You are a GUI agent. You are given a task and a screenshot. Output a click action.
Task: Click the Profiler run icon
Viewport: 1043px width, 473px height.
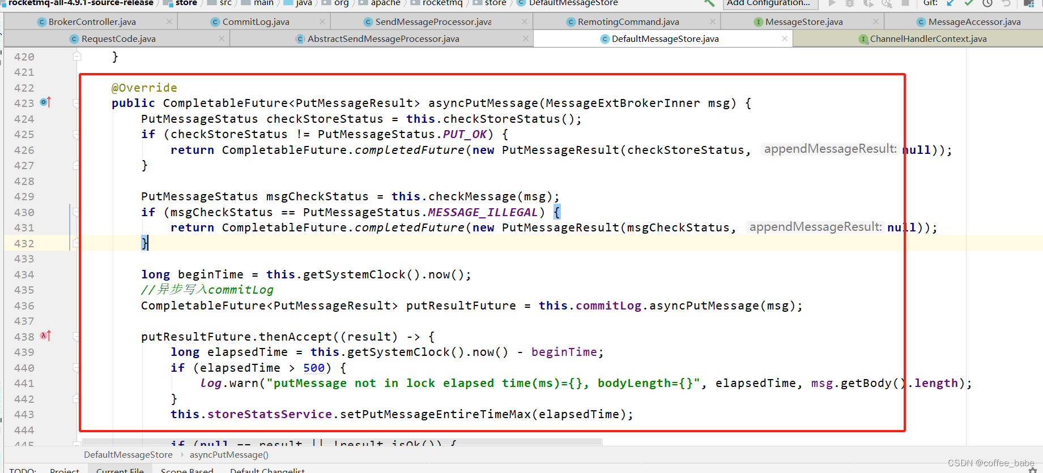point(887,3)
